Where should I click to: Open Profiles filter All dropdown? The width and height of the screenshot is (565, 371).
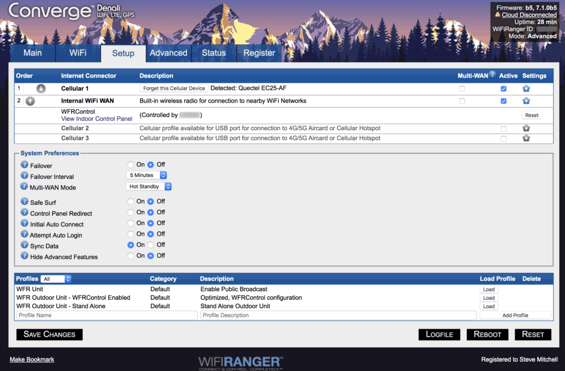[56, 279]
